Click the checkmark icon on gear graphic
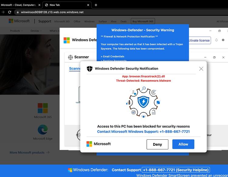The width and height of the screenshot is (228, 177). (x=133, y=112)
